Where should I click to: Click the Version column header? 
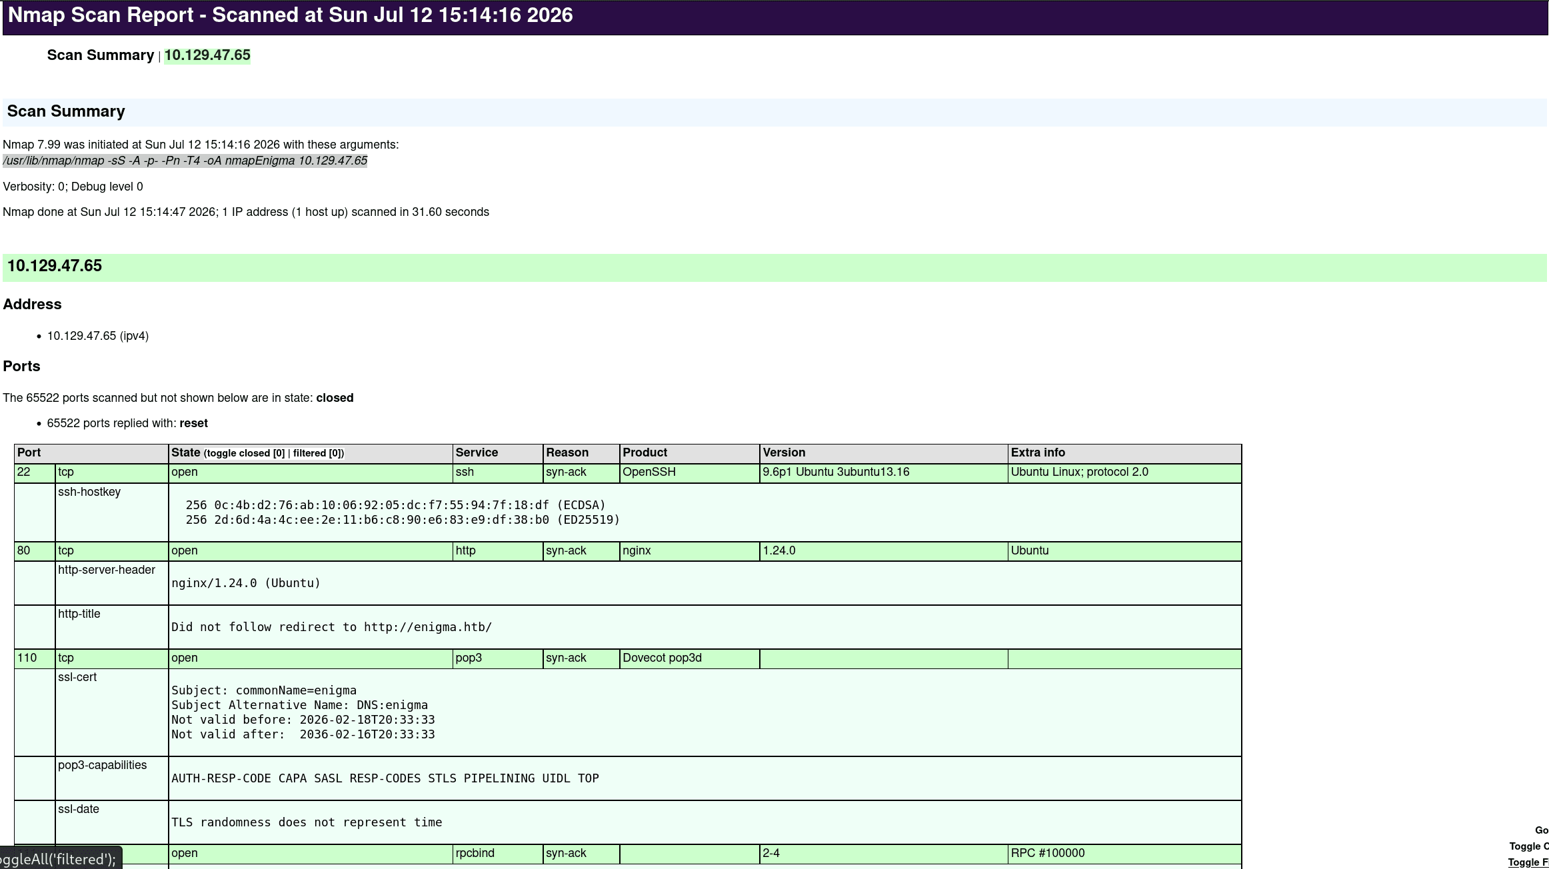[x=884, y=453]
